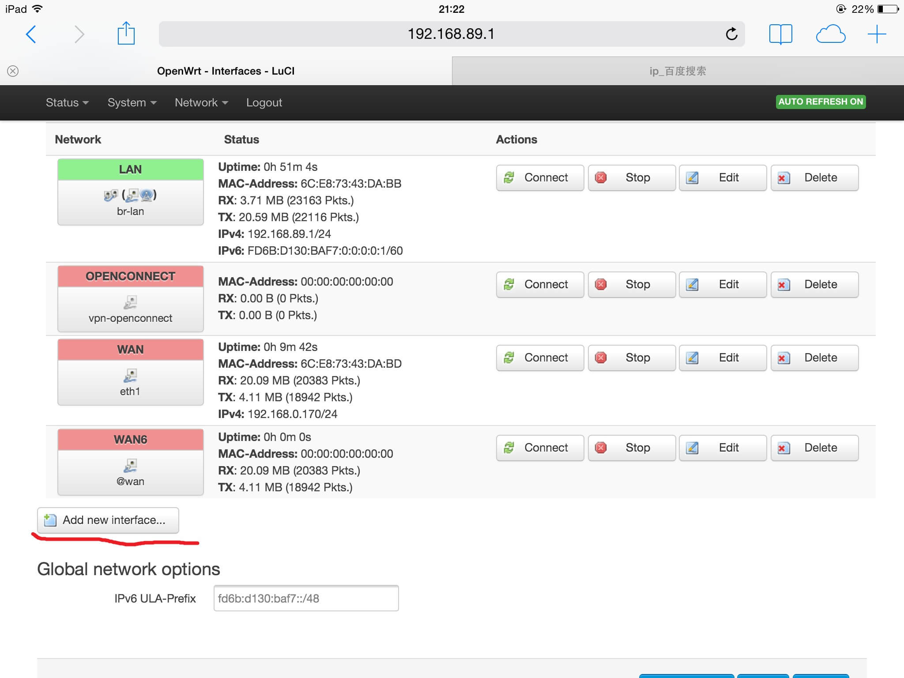The width and height of the screenshot is (904, 678).
Task: Click the red WAN network header
Action: click(130, 350)
